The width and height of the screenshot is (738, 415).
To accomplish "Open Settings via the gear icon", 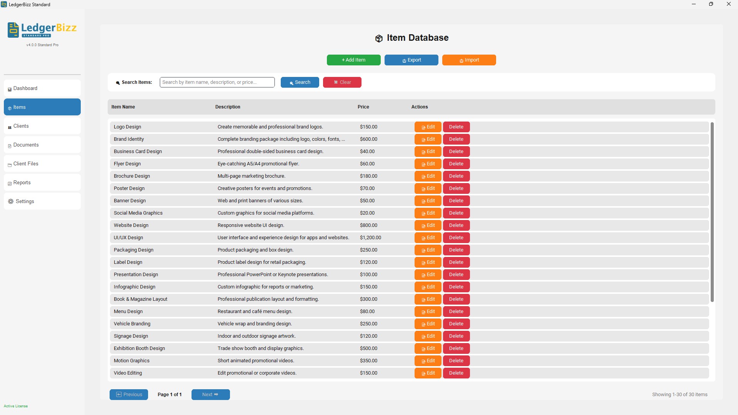I will [x=11, y=201].
